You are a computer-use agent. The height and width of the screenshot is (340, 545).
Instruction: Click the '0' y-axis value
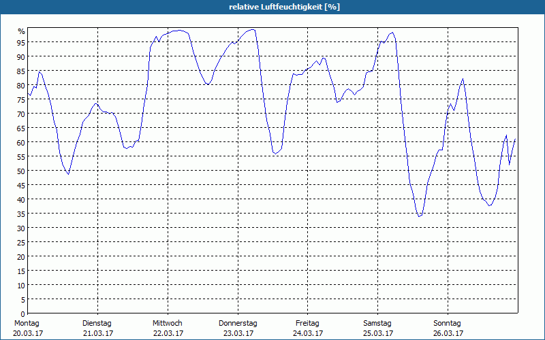click(x=23, y=314)
